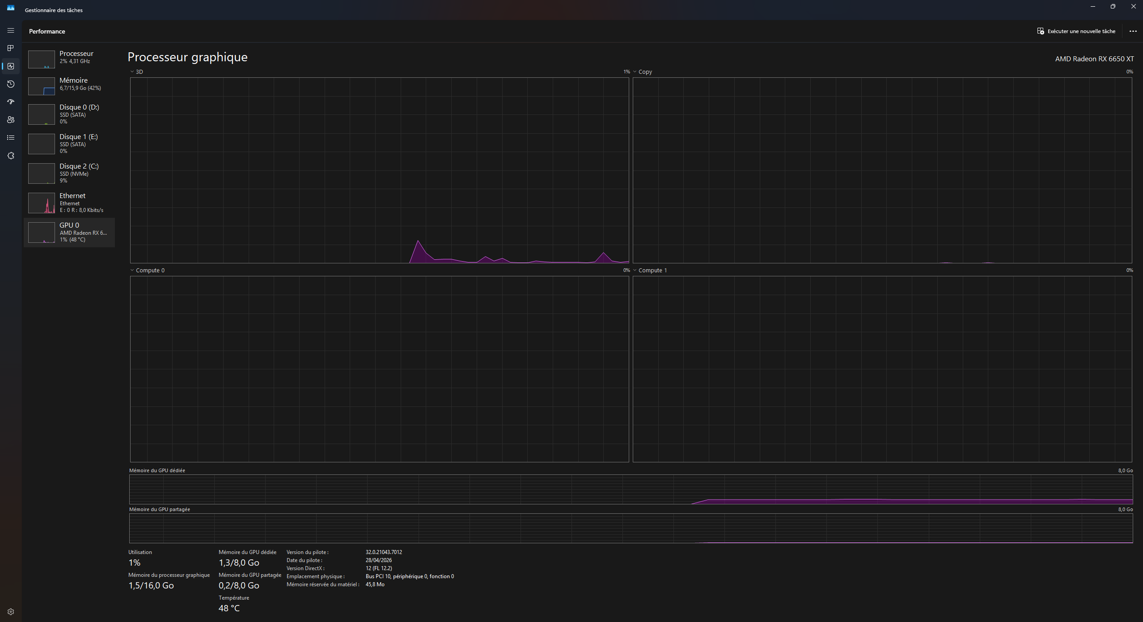Click the 1,5/16,0 Go GPU memory value
The image size is (1143, 622).
point(151,585)
